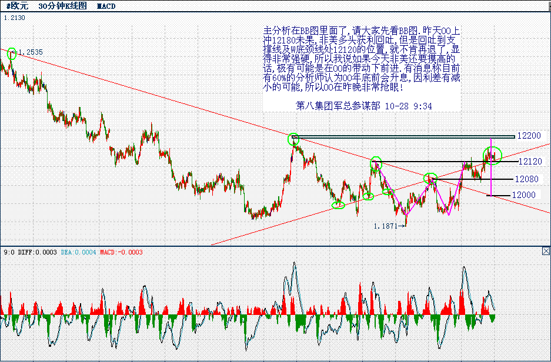Viewport: 551px width, 362px height.
Task: Select the 30分钟K线图 period label
Action: [x=62, y=6]
